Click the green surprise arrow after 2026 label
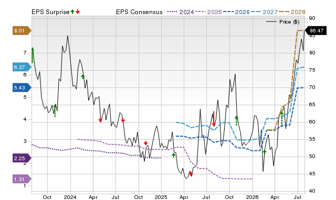 pyautogui.click(x=265, y=152)
